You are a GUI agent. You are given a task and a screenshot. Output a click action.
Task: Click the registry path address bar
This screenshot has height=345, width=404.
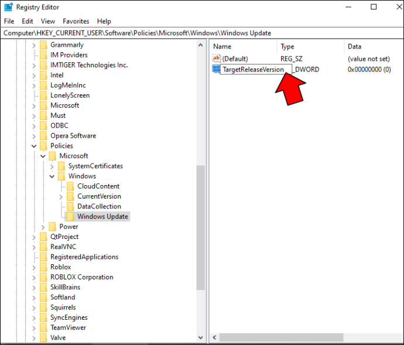202,33
